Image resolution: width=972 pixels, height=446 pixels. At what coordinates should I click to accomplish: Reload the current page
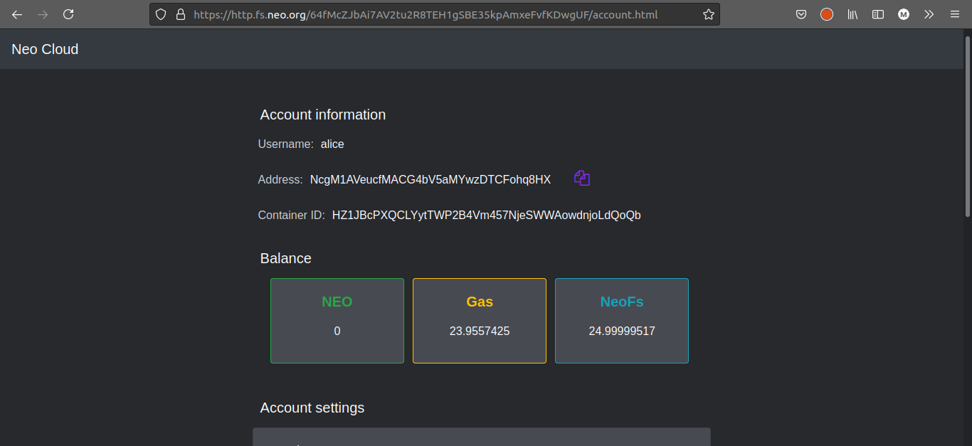click(x=68, y=14)
